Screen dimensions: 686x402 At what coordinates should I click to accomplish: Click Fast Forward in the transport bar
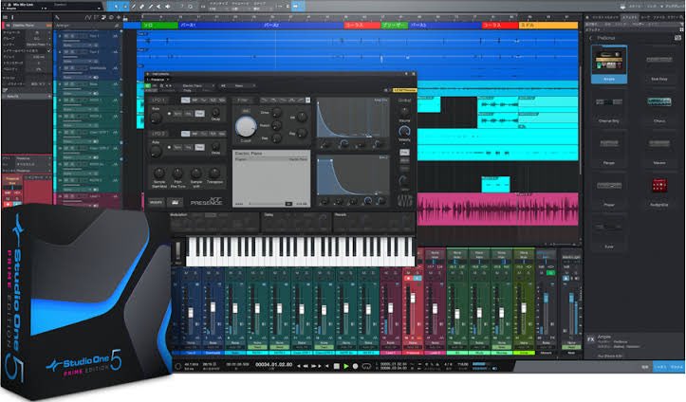tap(314, 366)
